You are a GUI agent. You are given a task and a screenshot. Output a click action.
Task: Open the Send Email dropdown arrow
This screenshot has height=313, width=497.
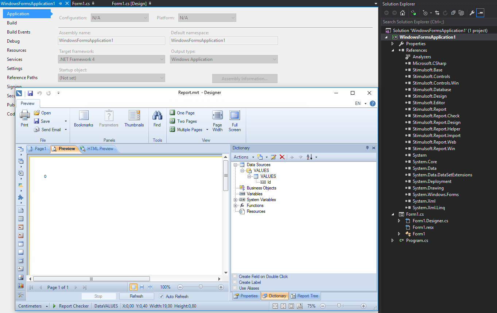click(66, 130)
